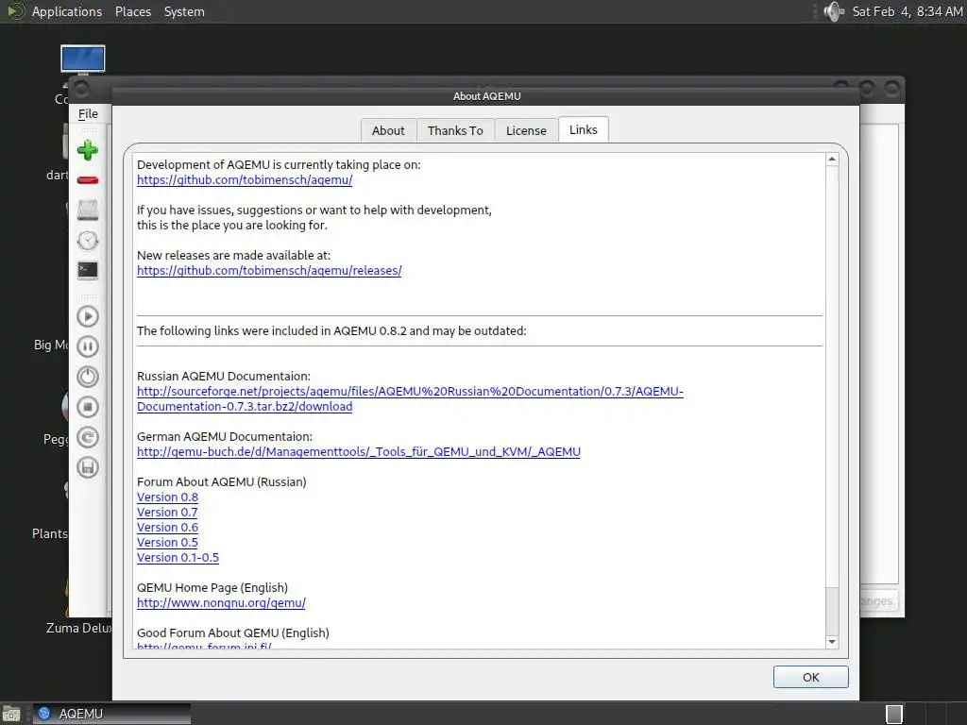Screen dimensions: 967x725
Task: Open the Version 0.1-0.5 forum link
Action: (x=178, y=557)
